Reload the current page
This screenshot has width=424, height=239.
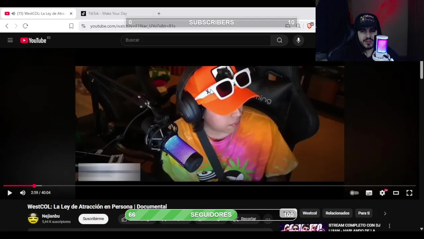26,26
